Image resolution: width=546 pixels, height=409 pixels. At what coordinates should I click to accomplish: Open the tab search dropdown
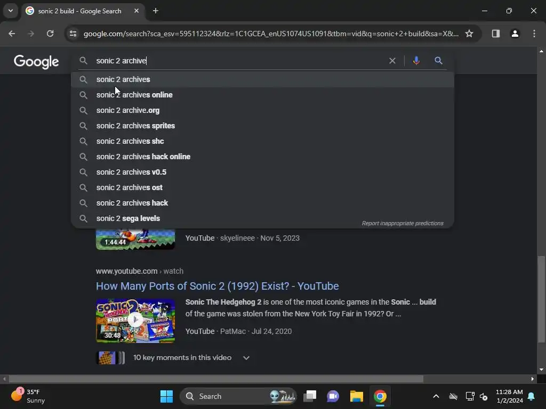(x=11, y=11)
